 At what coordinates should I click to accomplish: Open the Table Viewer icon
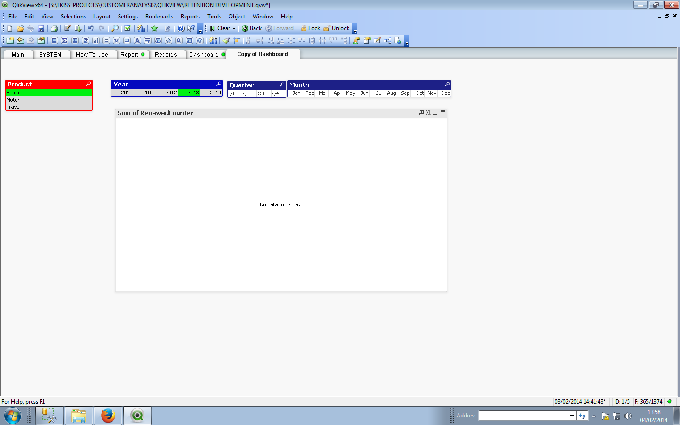coord(388,41)
